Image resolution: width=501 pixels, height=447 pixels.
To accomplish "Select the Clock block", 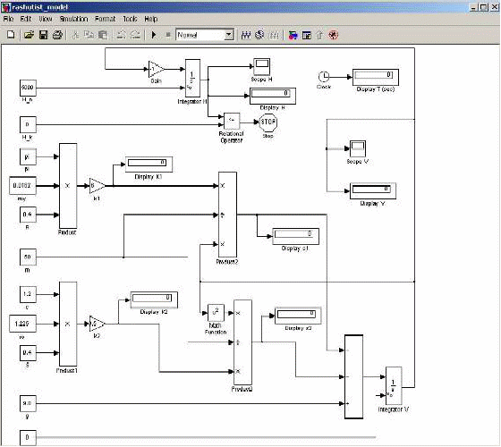I will pyautogui.click(x=324, y=77).
